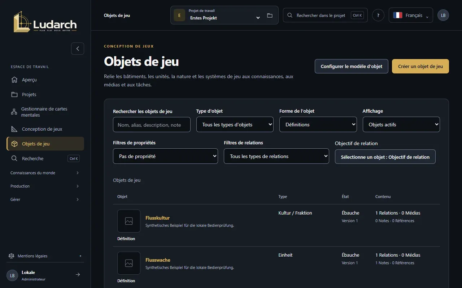Viewport: 462px width, 288px height.
Task: Click the help question mark button
Action: pos(378,15)
